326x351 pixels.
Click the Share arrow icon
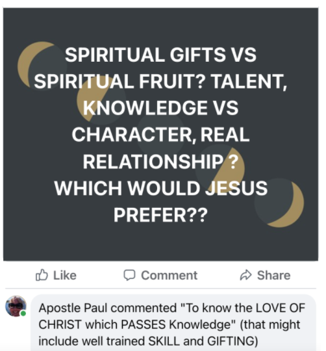click(245, 275)
